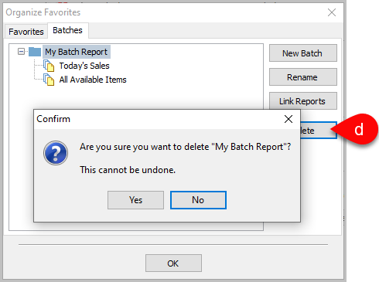
Task: Select Today's Sales report entry
Action: 84,66
